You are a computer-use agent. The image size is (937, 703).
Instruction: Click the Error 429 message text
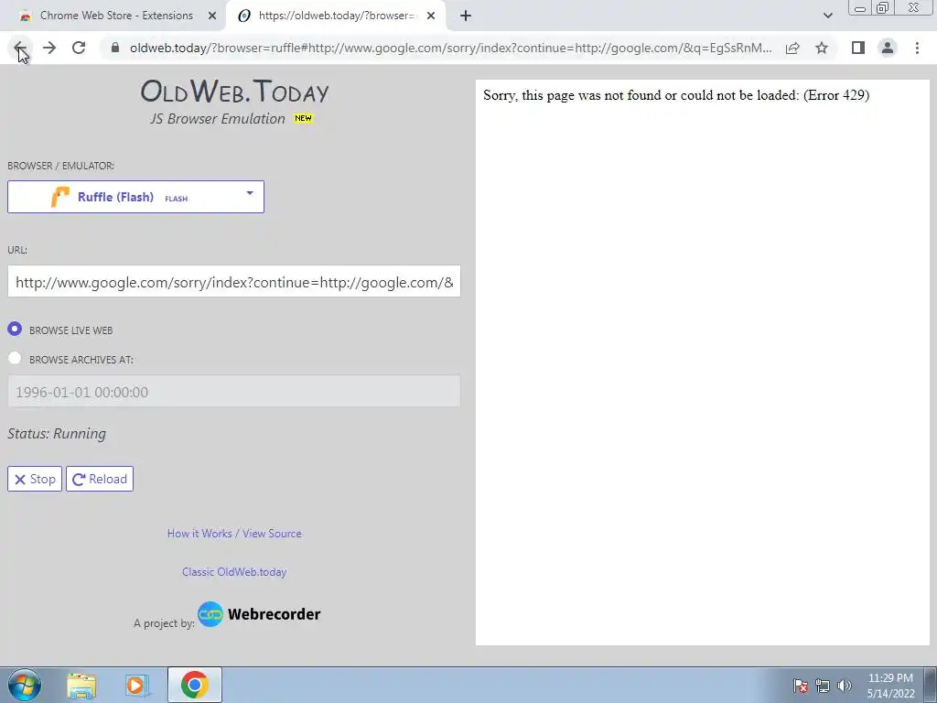pos(676,95)
